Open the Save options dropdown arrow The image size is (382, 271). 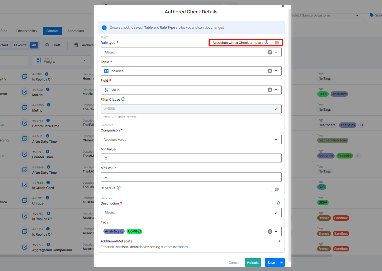pos(282,263)
